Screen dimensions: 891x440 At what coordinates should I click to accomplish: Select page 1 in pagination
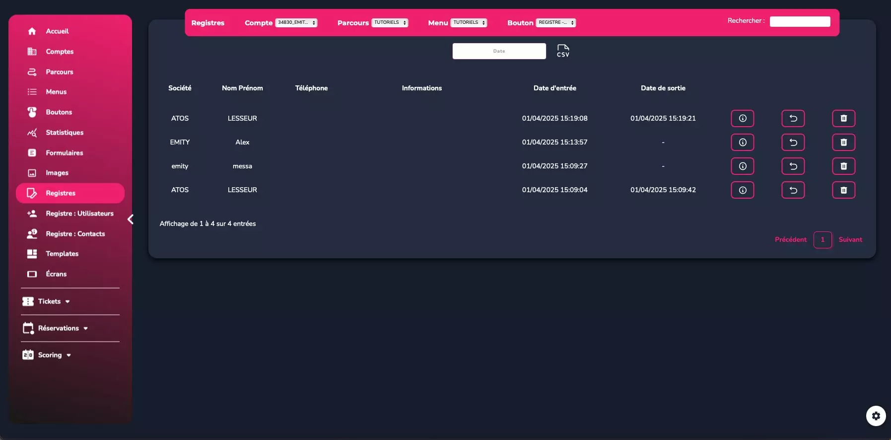click(x=822, y=239)
